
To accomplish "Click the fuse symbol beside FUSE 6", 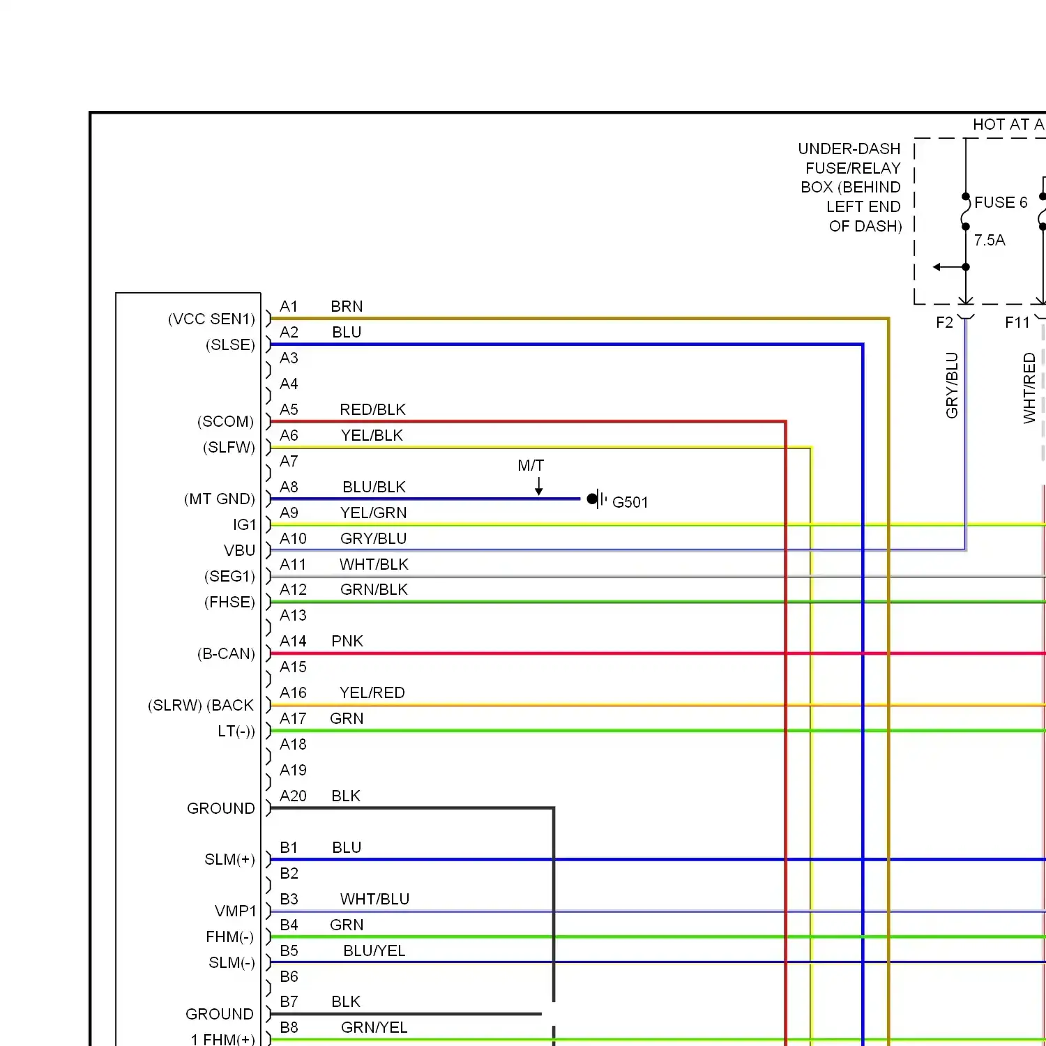I will tap(966, 211).
